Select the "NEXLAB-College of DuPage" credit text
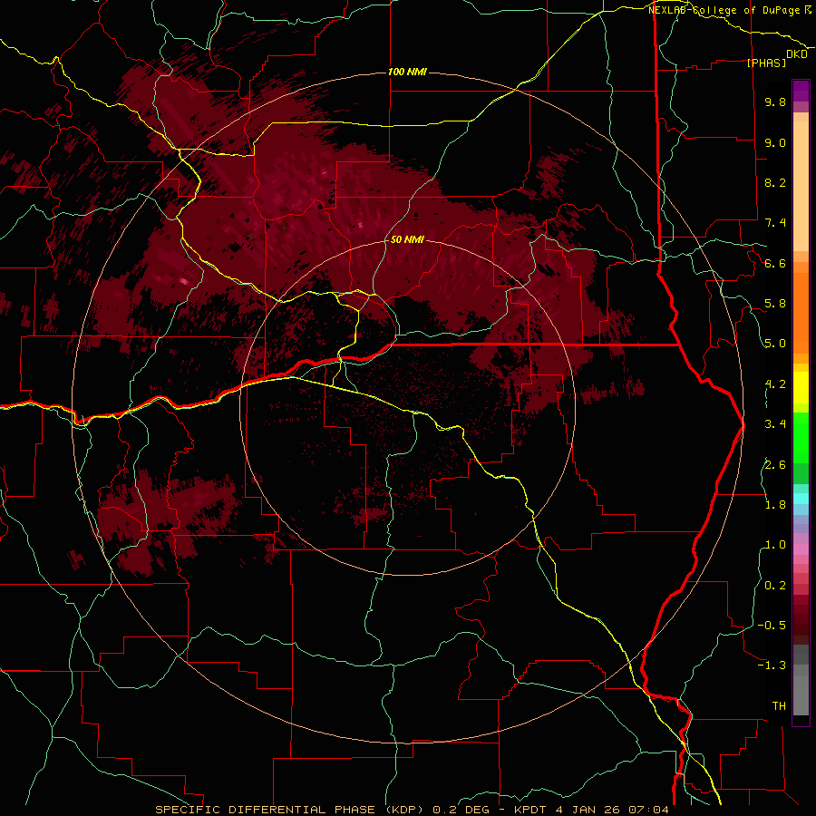This screenshot has height=816, width=816. pyautogui.click(x=725, y=10)
